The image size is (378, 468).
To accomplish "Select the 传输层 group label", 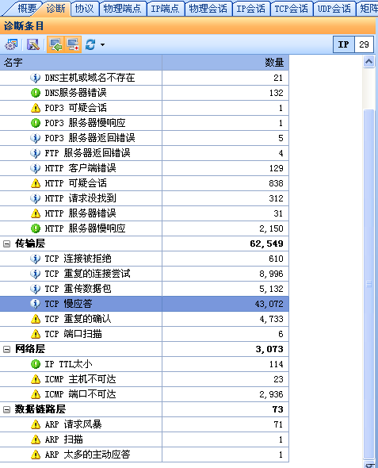I will [x=30, y=244].
